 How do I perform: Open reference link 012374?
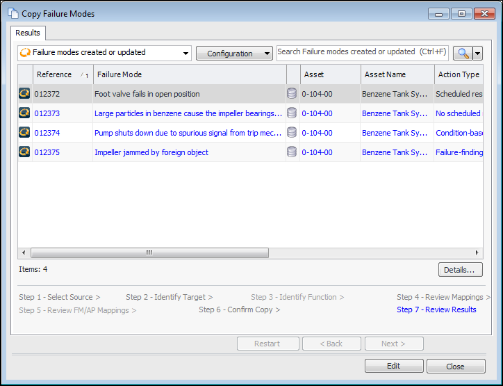pyautogui.click(x=47, y=133)
